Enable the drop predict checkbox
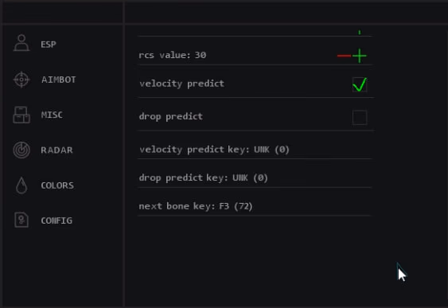448x308 pixels. tap(360, 118)
